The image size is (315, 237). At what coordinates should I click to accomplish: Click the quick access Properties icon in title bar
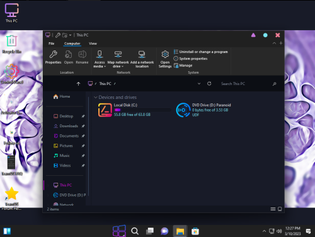click(58, 35)
